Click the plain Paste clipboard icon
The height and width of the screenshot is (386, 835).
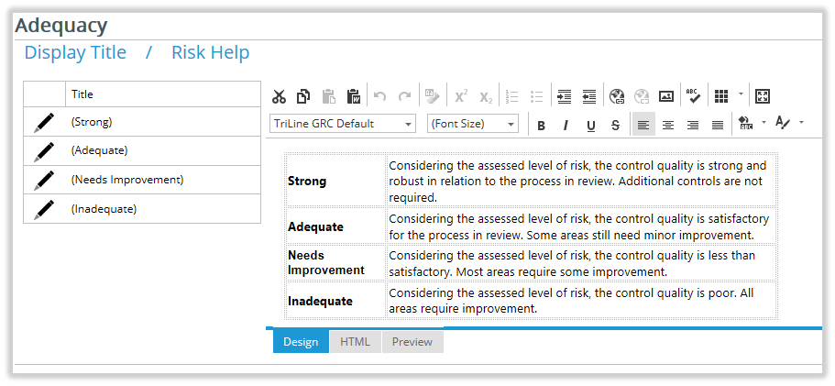(328, 96)
